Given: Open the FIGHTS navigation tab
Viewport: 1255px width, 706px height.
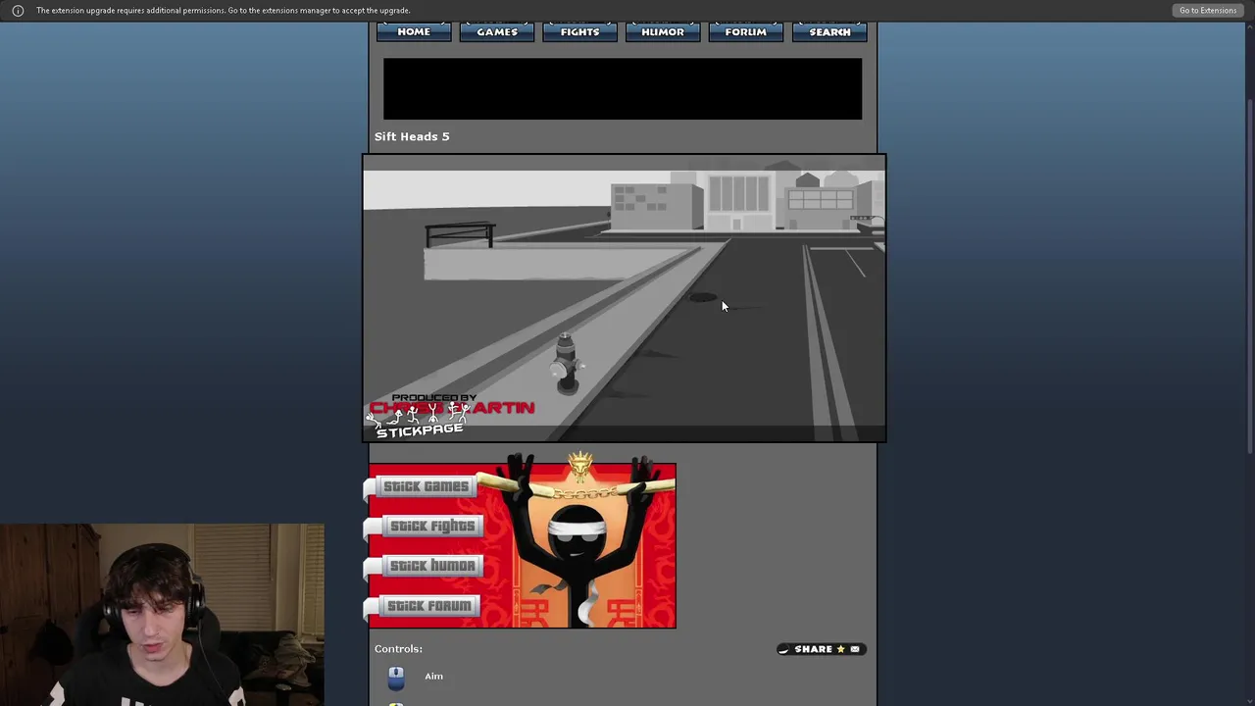Looking at the screenshot, I should [579, 32].
